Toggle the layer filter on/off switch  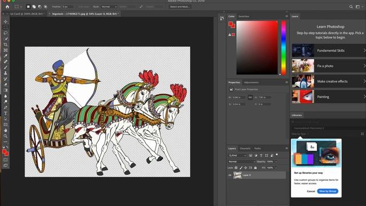tap(277, 154)
